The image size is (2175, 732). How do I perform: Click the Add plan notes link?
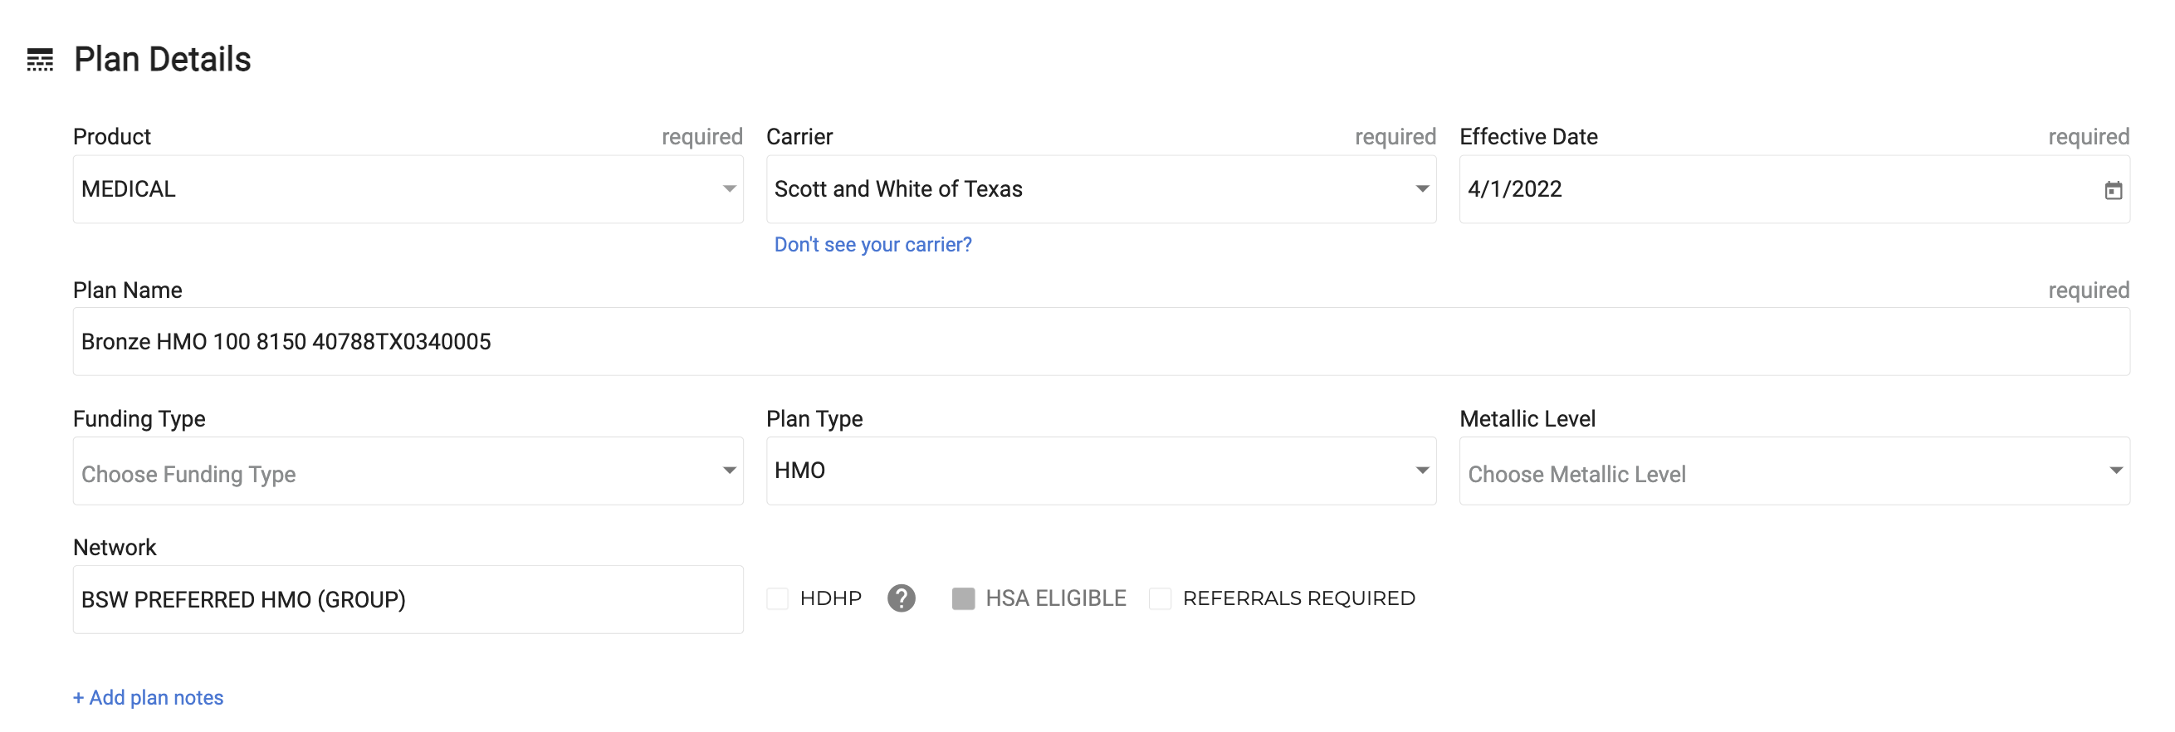(x=148, y=698)
